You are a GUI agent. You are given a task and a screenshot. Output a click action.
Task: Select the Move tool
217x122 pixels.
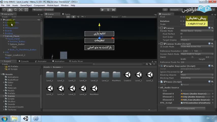[x=10, y=10]
